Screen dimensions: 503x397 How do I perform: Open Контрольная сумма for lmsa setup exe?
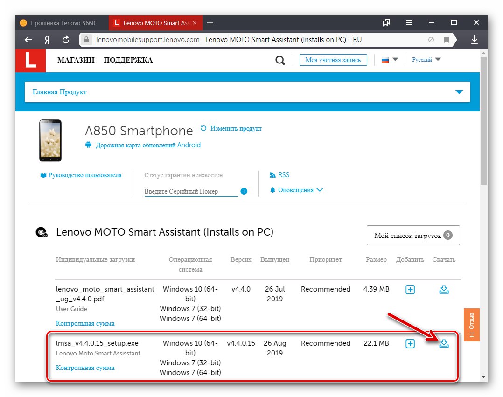(x=85, y=368)
